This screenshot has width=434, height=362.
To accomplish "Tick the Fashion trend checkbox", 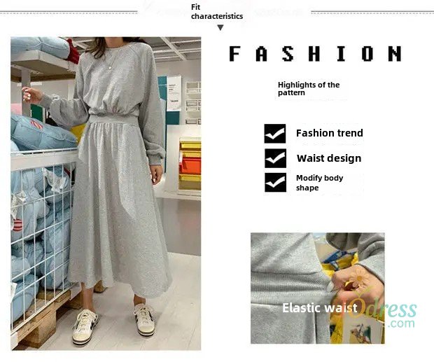I will [x=275, y=134].
